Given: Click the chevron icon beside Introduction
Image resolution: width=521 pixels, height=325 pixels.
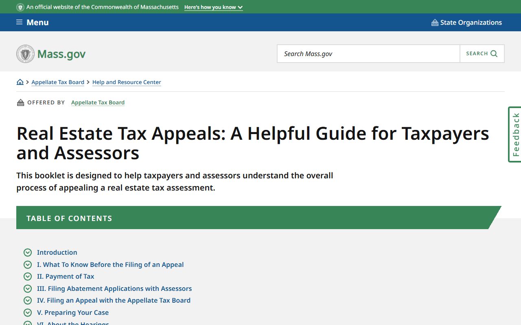Looking at the screenshot, I should tap(28, 253).
